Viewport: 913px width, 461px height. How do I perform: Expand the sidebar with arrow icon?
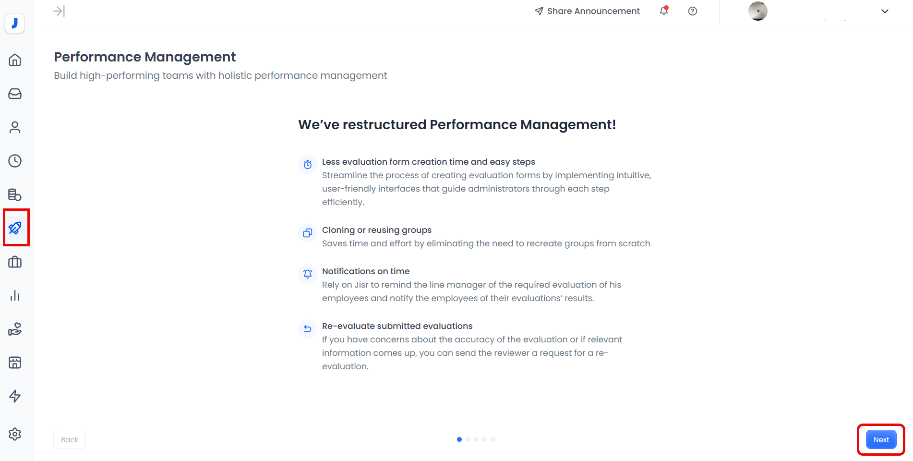59,11
